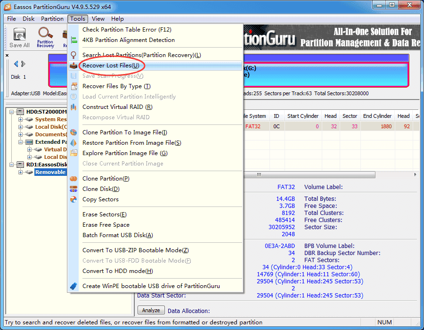The width and height of the screenshot is (424, 330).
Task: Go to next disk with right arrow
Action: click(x=23, y=64)
